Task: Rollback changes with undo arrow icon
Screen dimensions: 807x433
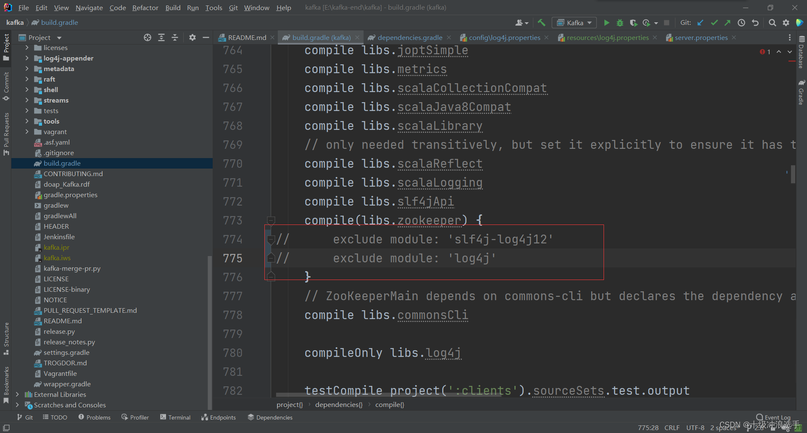Action: pyautogui.click(x=755, y=23)
